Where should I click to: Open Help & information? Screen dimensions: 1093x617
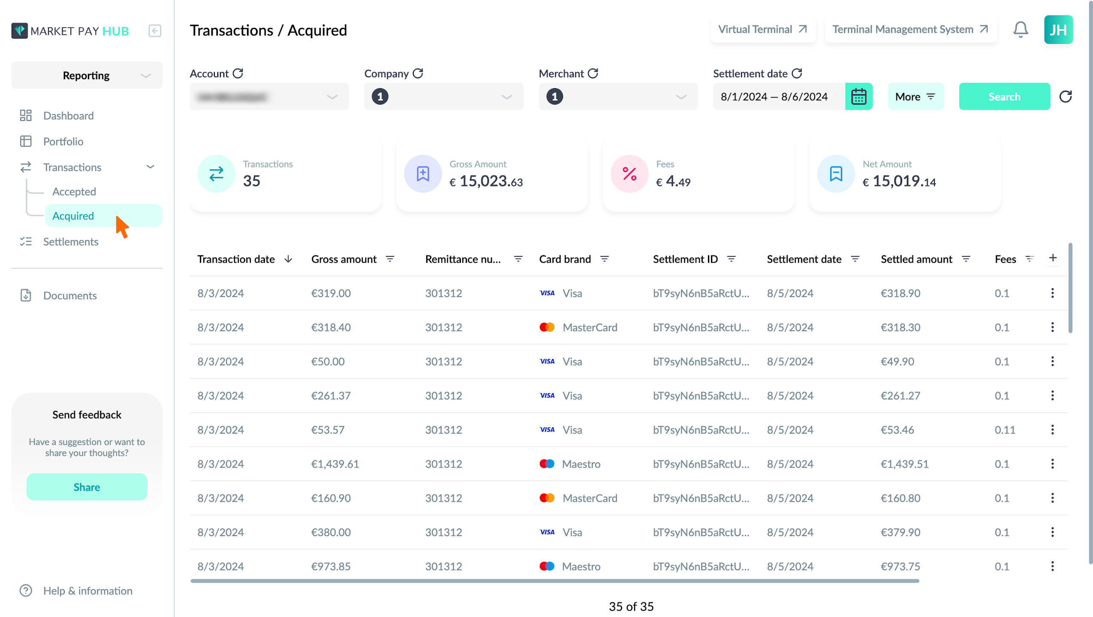(x=88, y=591)
